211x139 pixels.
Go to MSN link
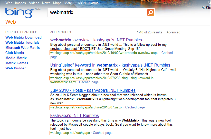(82, 3)
